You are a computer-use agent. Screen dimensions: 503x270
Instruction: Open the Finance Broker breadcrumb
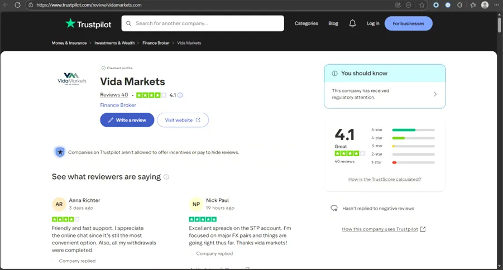coord(156,43)
